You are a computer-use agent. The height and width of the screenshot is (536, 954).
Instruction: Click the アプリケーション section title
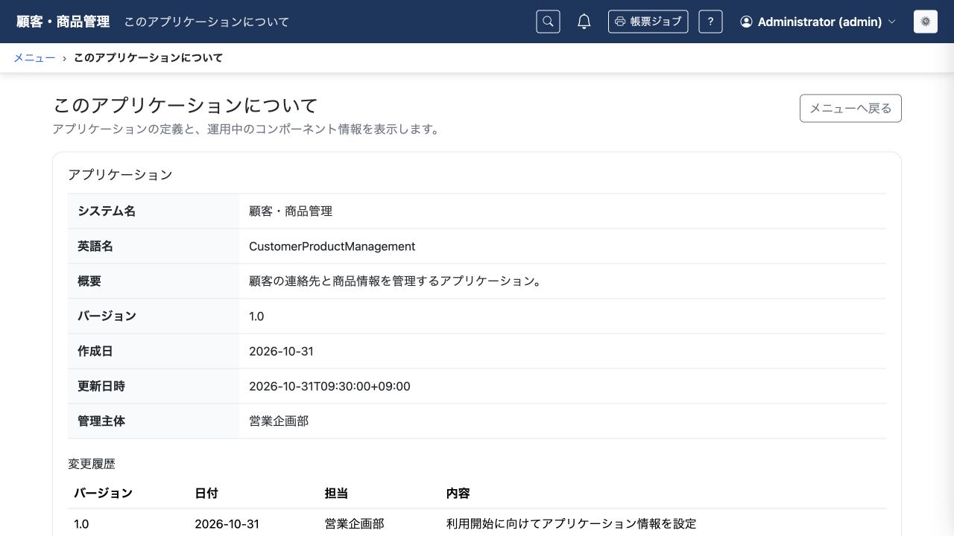[120, 174]
